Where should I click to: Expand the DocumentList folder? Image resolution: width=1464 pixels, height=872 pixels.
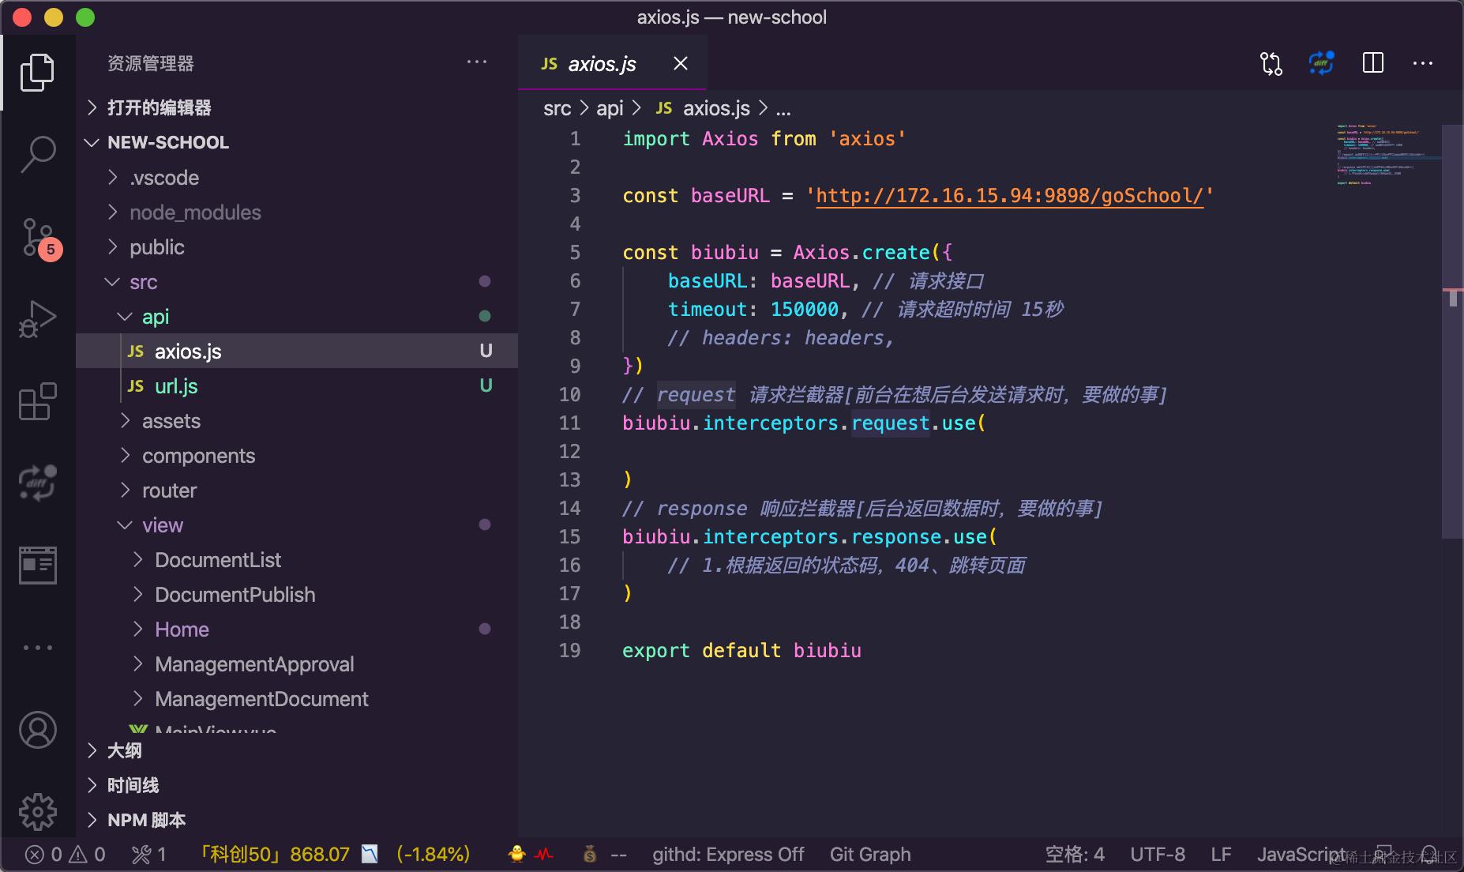297,559
